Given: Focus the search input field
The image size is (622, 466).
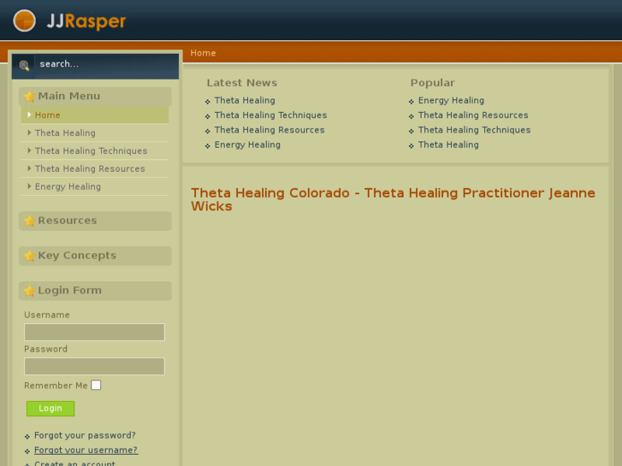Looking at the screenshot, I should 106,64.
